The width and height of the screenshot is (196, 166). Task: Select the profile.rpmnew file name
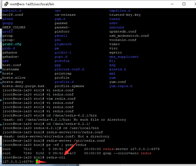pos(69,86)
